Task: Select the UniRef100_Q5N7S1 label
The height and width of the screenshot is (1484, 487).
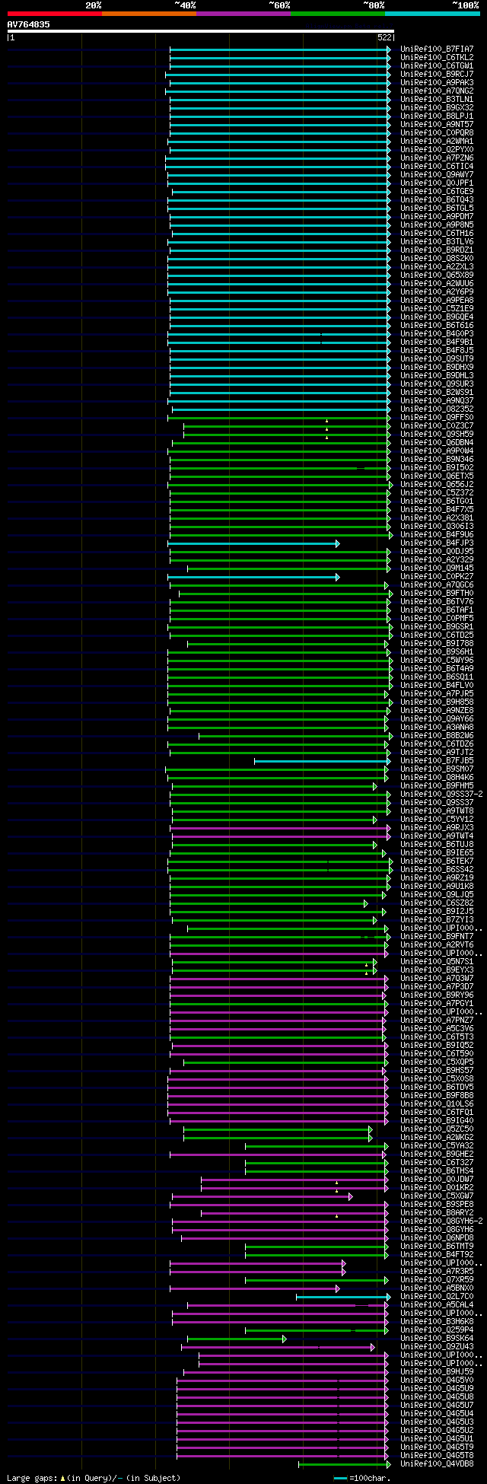Action: click(437, 961)
